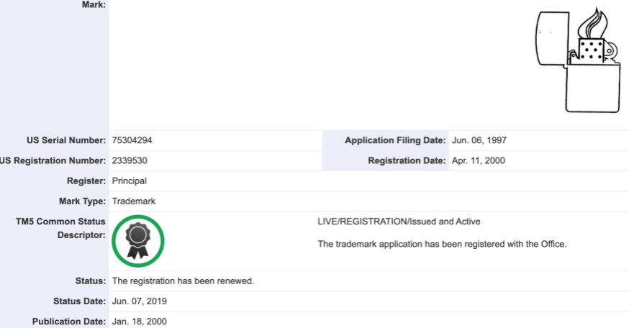
Task: Click 'The trademark application has been registered' sentence
Action: [x=442, y=244]
